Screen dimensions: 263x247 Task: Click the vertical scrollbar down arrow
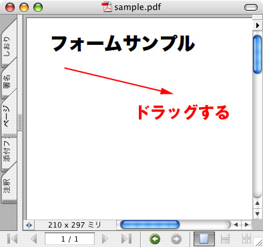(258, 214)
